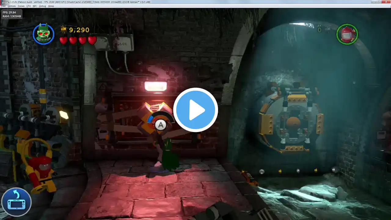Viewport: 391px width, 220px height.
Task: Open the Options menu
Action: click(12, 6)
